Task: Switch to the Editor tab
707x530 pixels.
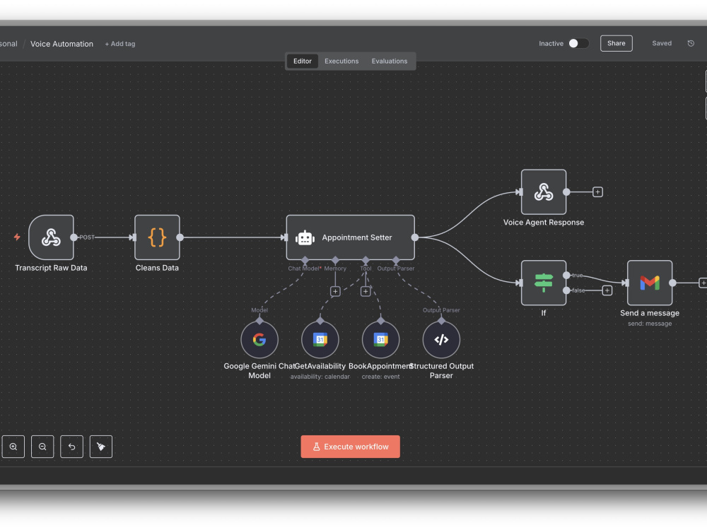Action: (x=303, y=61)
